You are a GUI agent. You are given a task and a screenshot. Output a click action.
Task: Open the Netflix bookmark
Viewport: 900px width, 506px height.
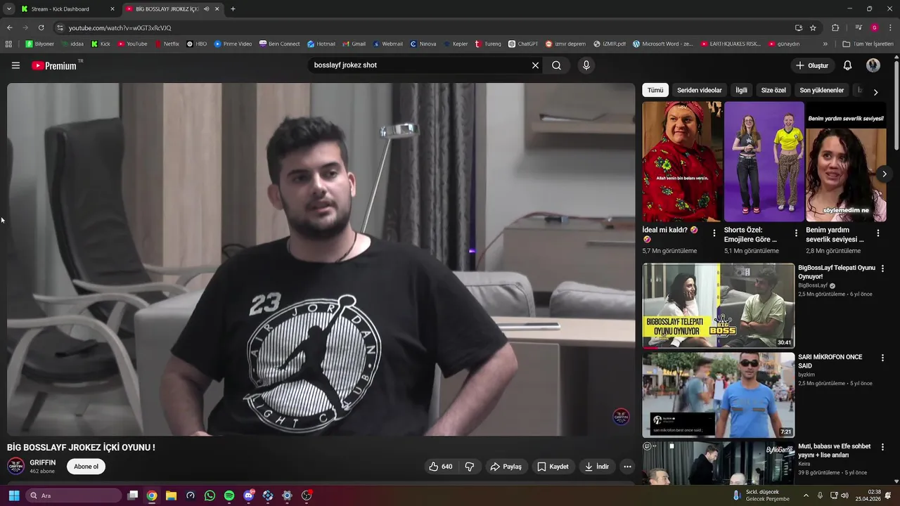(x=167, y=44)
